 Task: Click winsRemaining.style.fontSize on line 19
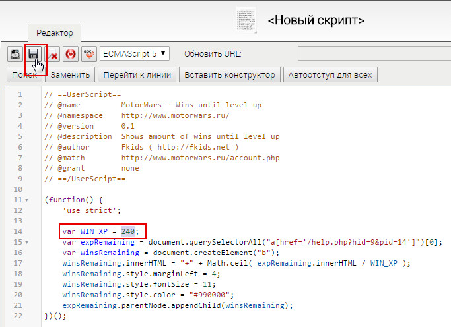[125, 284]
